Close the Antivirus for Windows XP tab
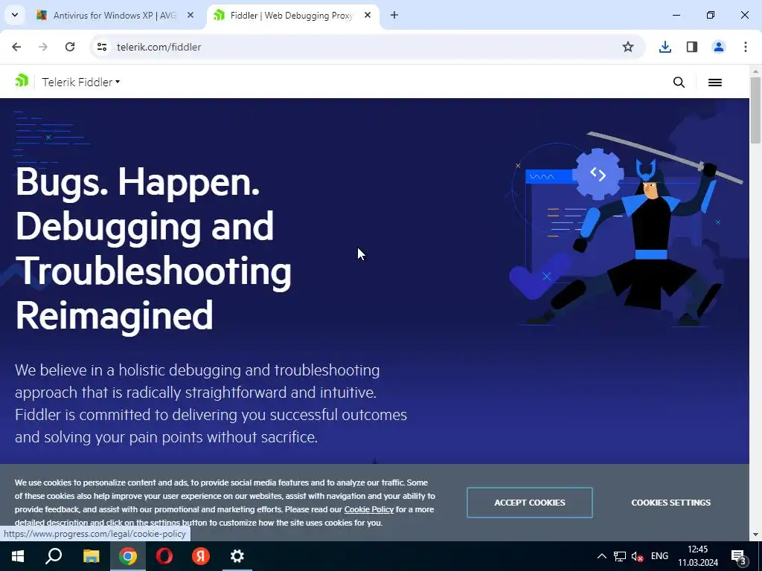The width and height of the screenshot is (762, 571). pos(190,16)
